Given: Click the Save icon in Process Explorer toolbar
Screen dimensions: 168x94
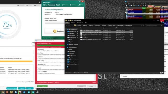Looking at the screenshot, I should (x=127, y=6).
